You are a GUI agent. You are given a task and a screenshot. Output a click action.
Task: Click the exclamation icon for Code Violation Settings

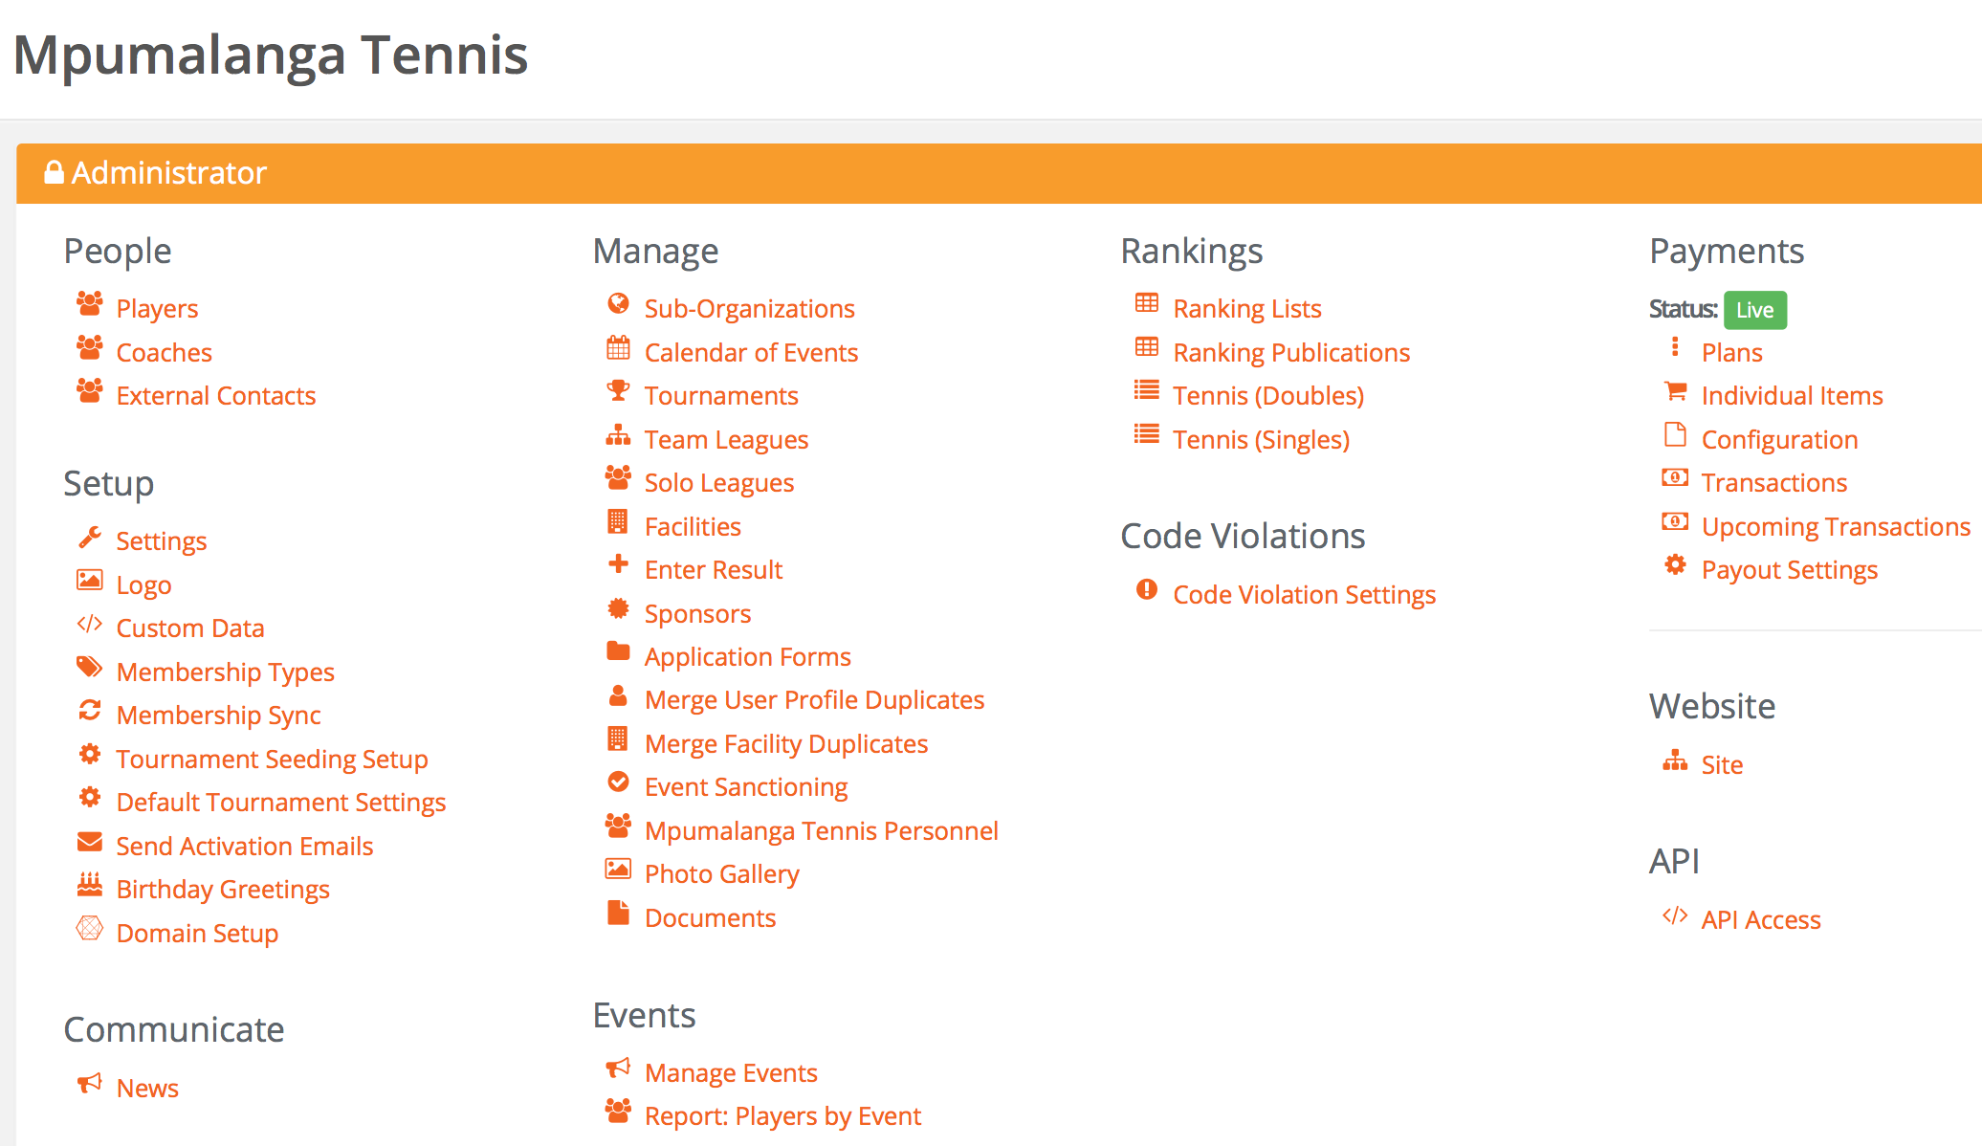click(1147, 590)
